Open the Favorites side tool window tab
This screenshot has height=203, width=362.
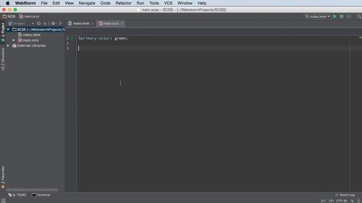[3, 177]
